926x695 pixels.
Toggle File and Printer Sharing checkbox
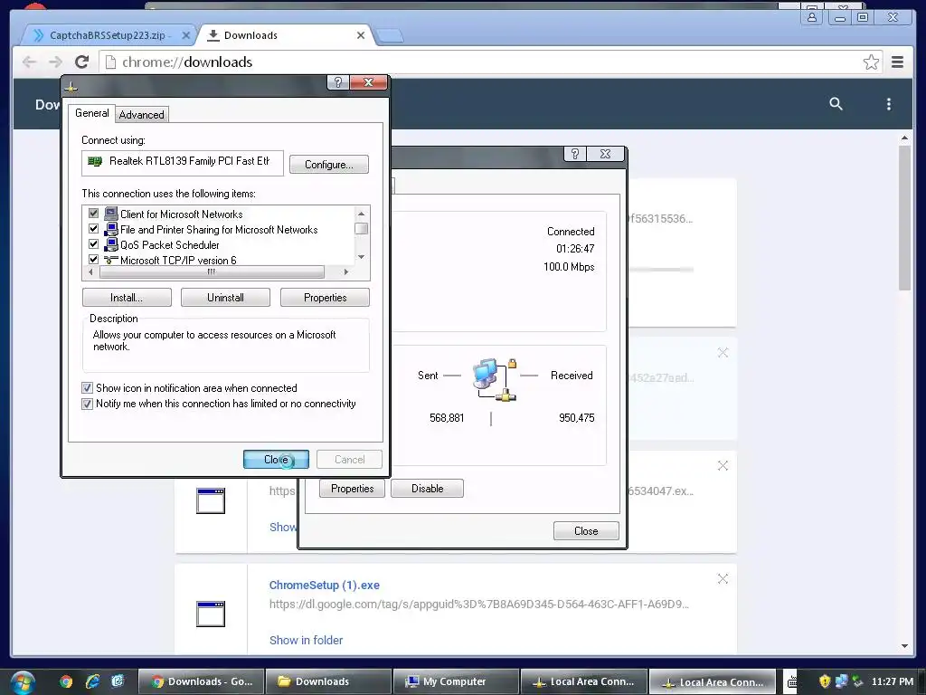point(93,229)
